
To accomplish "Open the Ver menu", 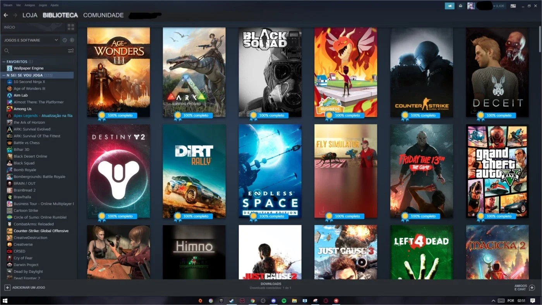I will 19,5.
